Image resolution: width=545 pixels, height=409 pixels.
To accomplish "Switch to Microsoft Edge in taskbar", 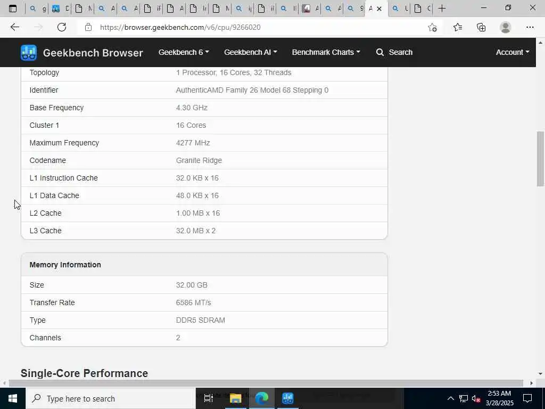I will [262, 398].
